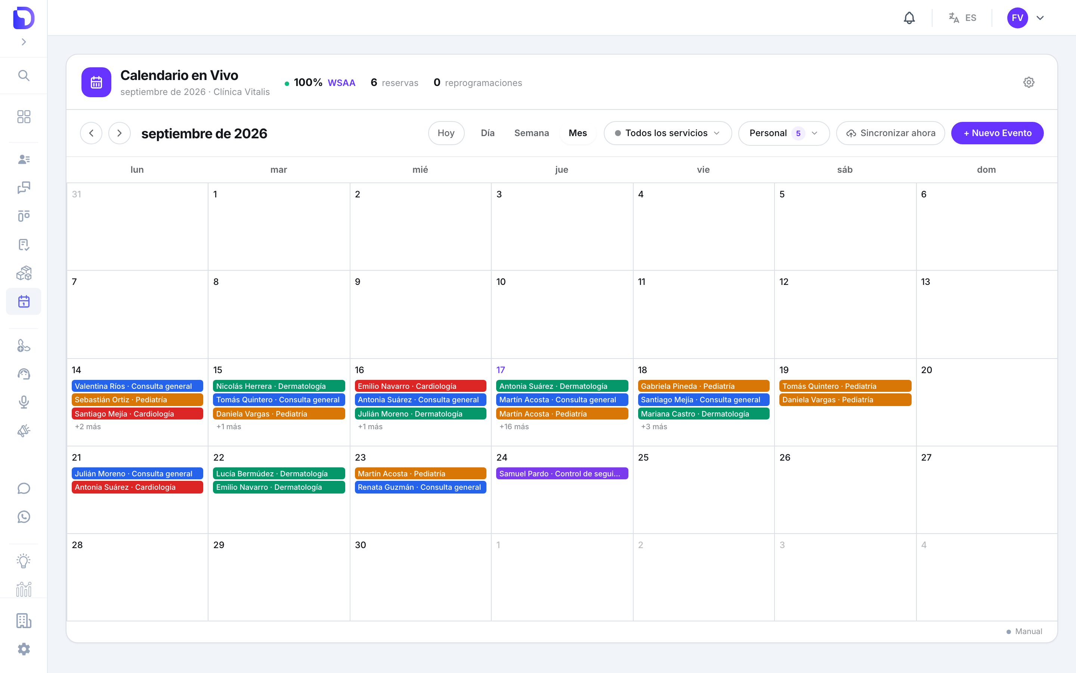Open the AI agent headset icon in sidebar
The width and height of the screenshot is (1076, 673).
pyautogui.click(x=24, y=374)
